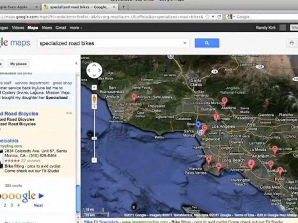
Task: Click the Google maps logo
Action: tap(15, 43)
